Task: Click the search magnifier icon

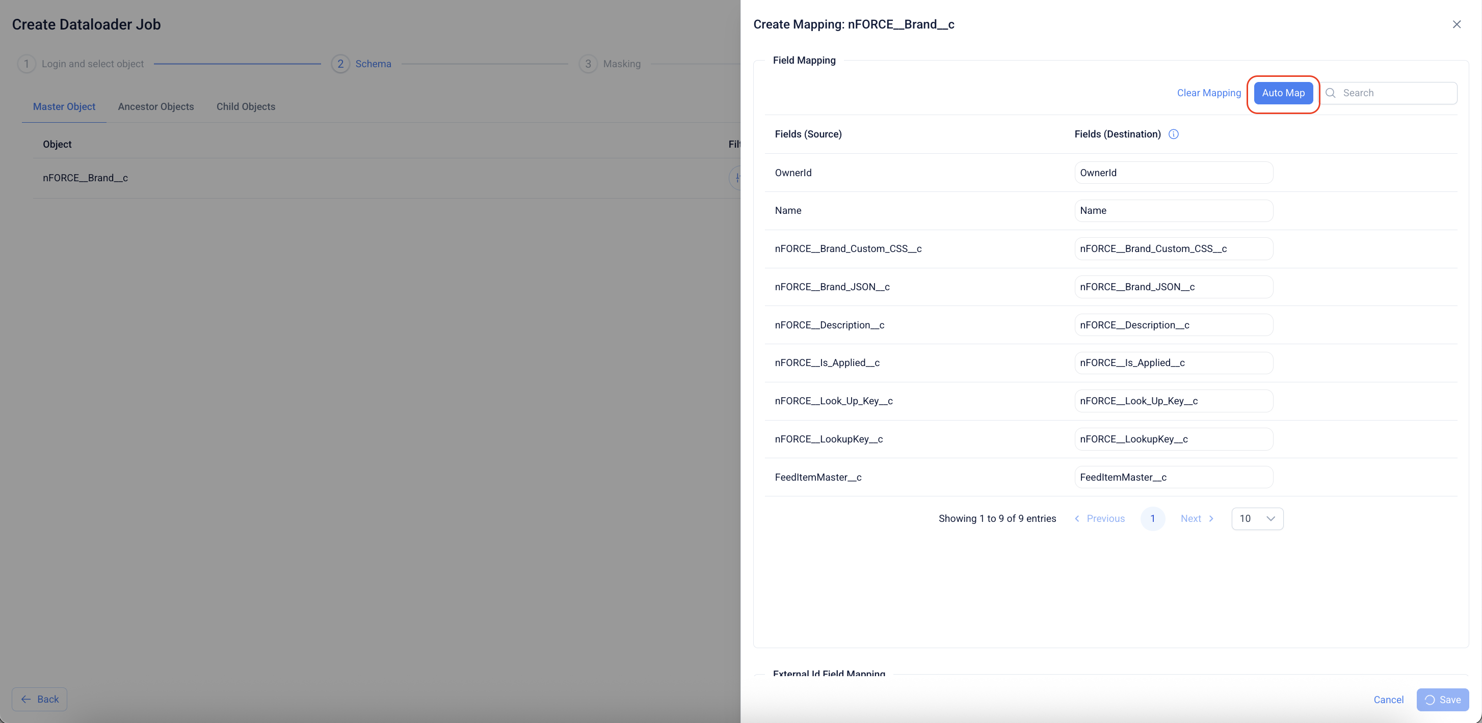Action: (x=1330, y=93)
